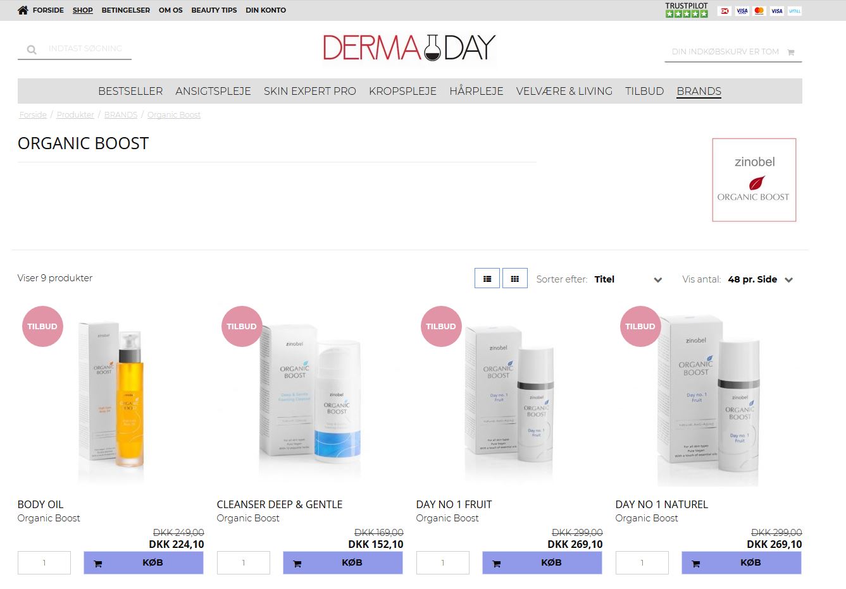Switch to list view layout
This screenshot has width=846, height=589.
click(x=487, y=278)
